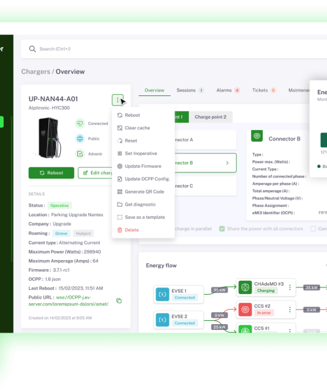
Task: Click the Save as a template icon
Action: (120, 218)
